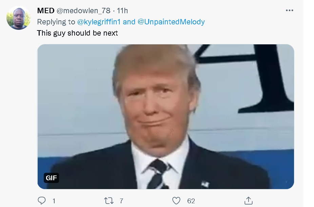Click the flag lapel pin in the GIF
The image size is (314, 207).
(x=205, y=184)
